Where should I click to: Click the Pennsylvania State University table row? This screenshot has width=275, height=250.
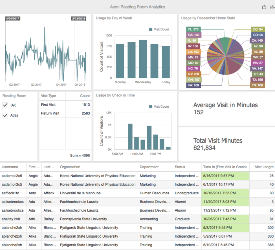coord(83,219)
